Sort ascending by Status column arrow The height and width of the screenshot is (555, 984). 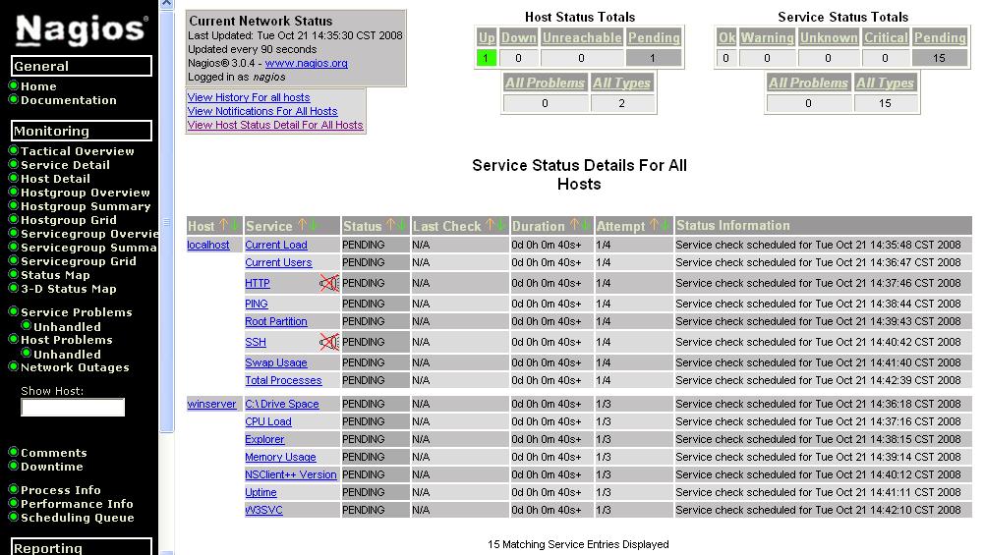(391, 225)
